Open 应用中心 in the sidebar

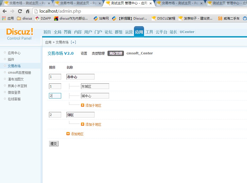pyautogui.click(x=14, y=53)
